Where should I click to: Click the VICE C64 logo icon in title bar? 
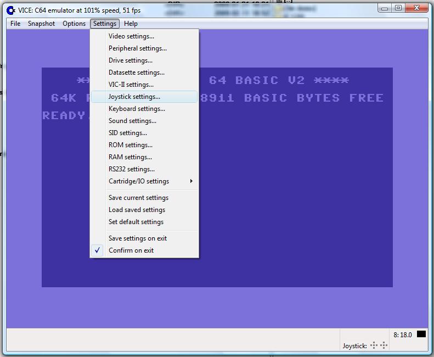click(x=11, y=10)
